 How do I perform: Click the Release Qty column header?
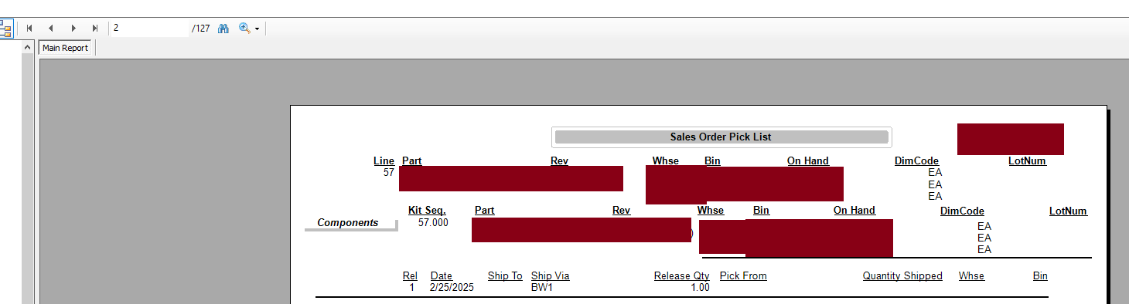pyautogui.click(x=681, y=276)
